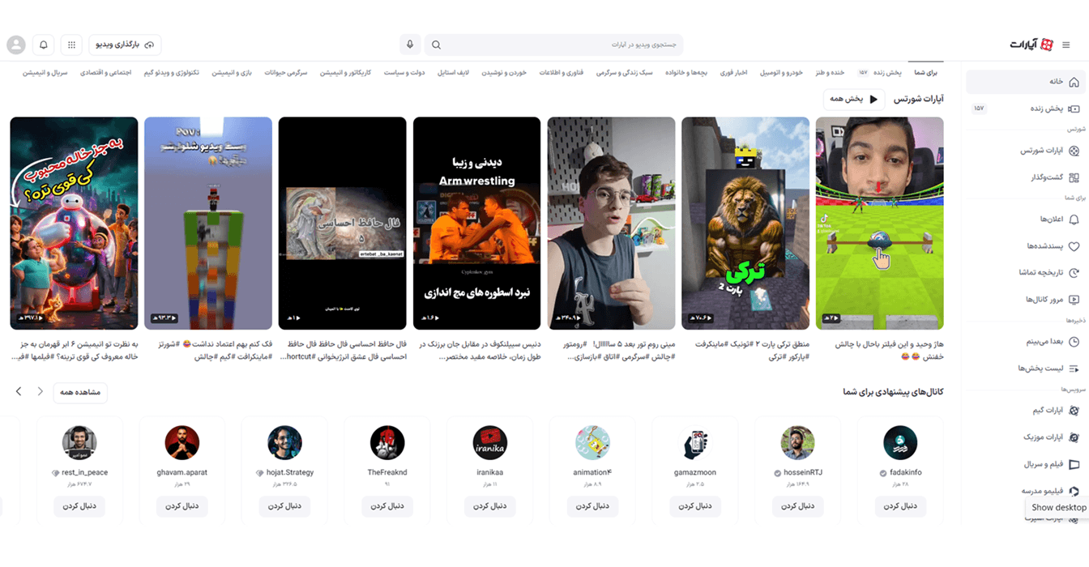Viewport: 1089px width, 567px height.
Task: Open the Arm wrestling short
Action: click(476, 224)
